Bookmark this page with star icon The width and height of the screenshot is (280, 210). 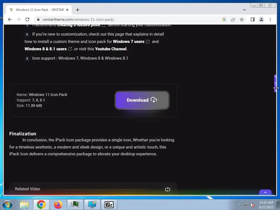242,19
